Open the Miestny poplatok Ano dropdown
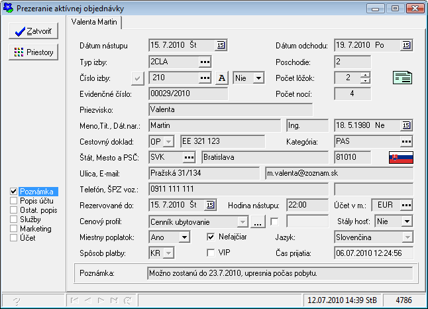Screen dimensions: 428x309 point(185,237)
